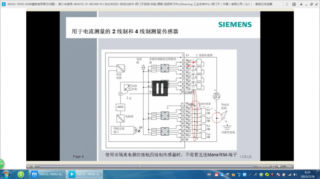
Task: Restart the video with the skip-to-start button
Action: [x=29, y=166]
